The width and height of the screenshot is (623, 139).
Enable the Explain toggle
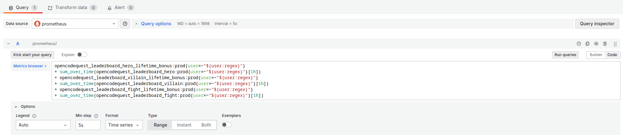tap(82, 55)
